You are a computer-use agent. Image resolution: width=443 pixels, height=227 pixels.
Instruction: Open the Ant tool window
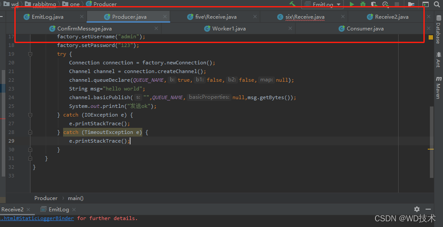coord(439,60)
